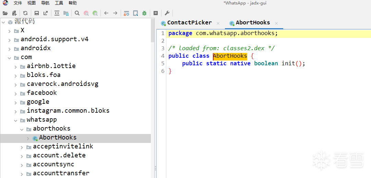Click the export toolbar icon
Screen dimensions: 371x178
45,13
